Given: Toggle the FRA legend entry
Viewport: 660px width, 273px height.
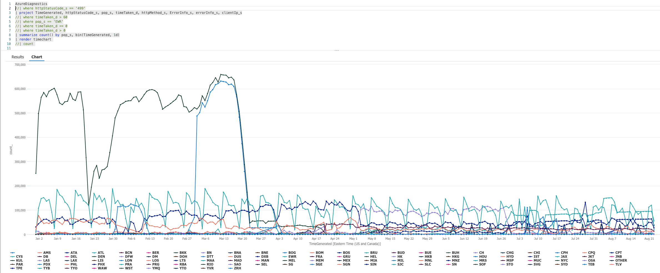Looking at the screenshot, I should pyautogui.click(x=316, y=257).
